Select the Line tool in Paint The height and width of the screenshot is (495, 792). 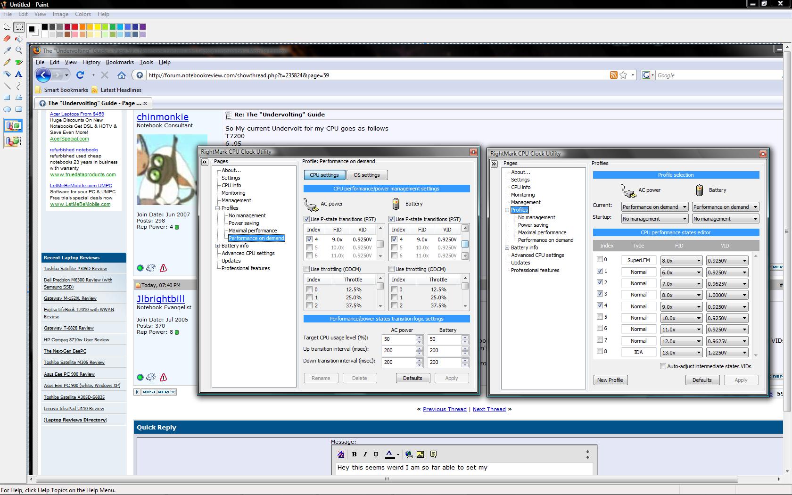coord(7,86)
